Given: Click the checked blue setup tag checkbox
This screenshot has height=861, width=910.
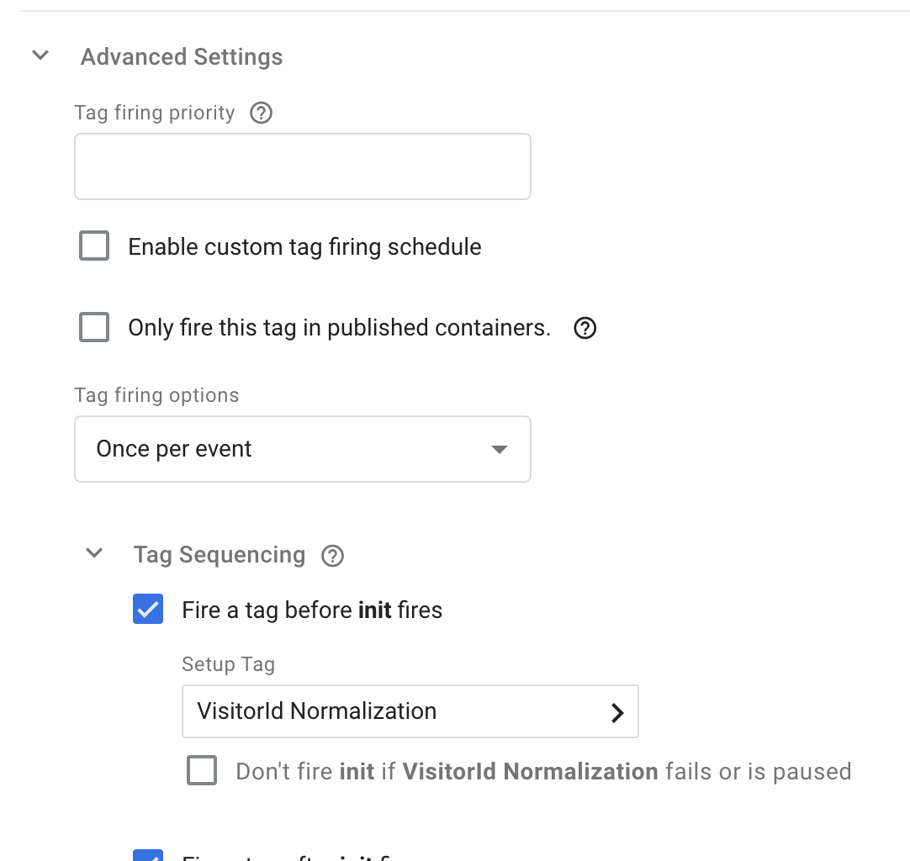Looking at the screenshot, I should coord(147,610).
